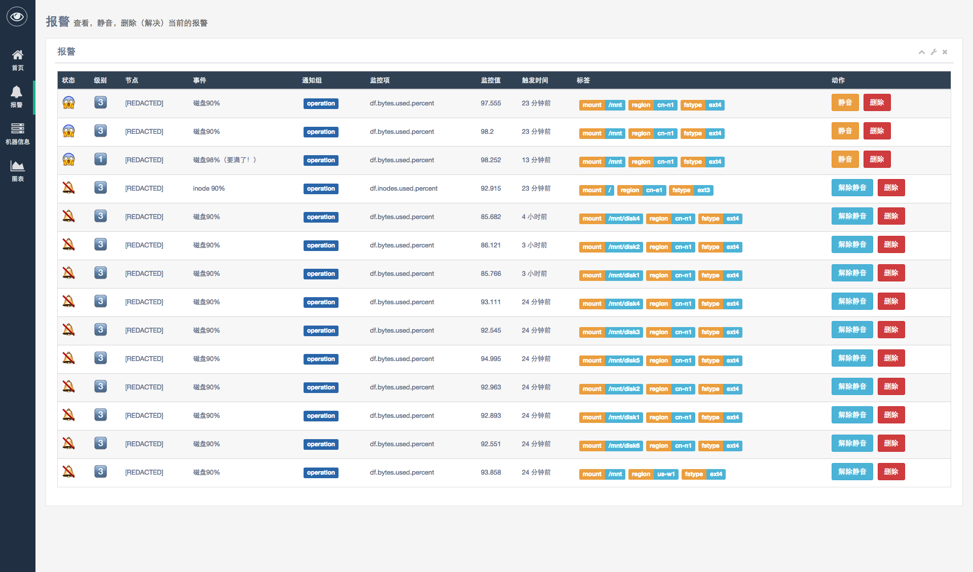The width and height of the screenshot is (973, 572).
Task: Click the level 1 badge in 磁盘98% row
Action: point(100,159)
